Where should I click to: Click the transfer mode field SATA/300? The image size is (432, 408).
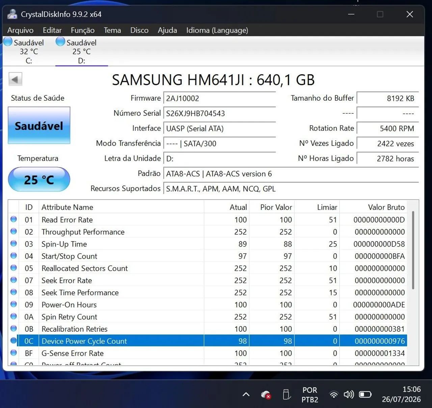click(219, 144)
